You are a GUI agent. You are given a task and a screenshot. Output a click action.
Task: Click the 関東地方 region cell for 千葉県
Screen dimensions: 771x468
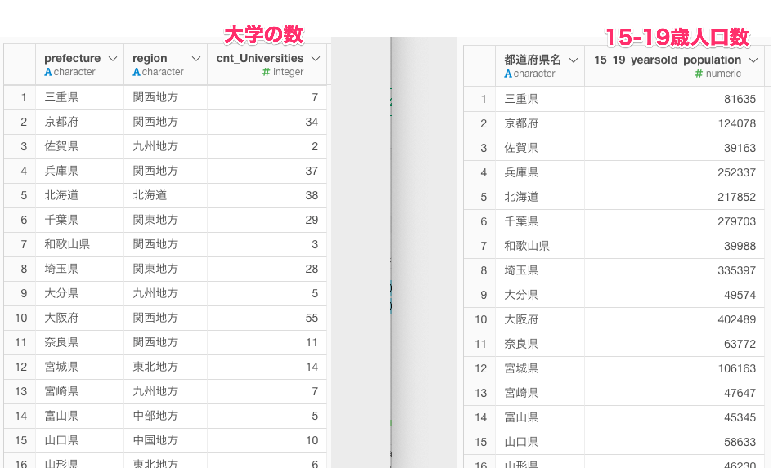[x=166, y=220]
